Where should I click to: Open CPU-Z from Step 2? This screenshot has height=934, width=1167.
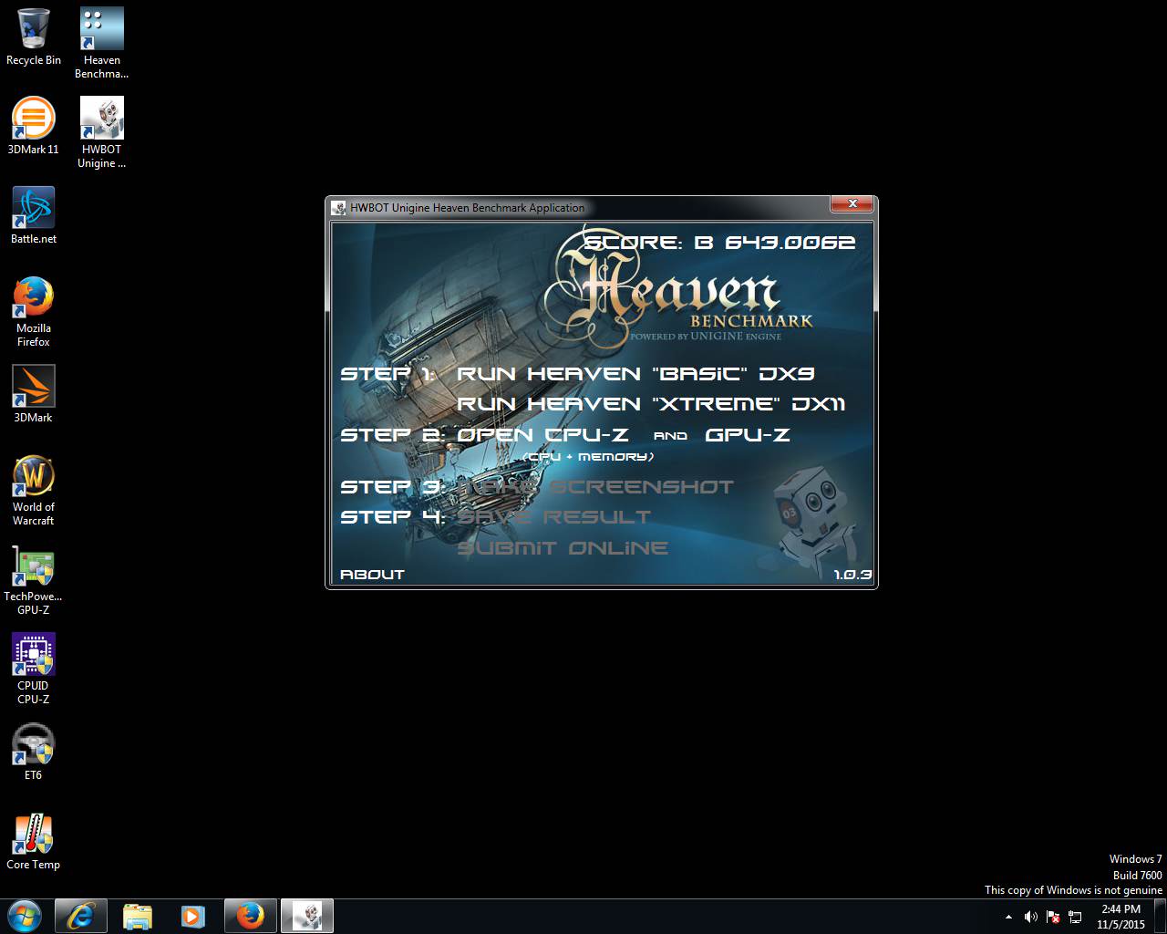point(542,435)
